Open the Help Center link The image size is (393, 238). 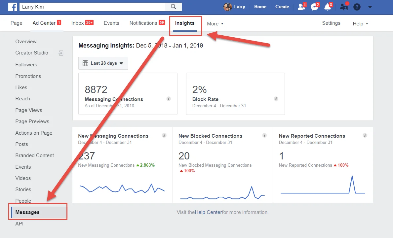[x=208, y=212]
